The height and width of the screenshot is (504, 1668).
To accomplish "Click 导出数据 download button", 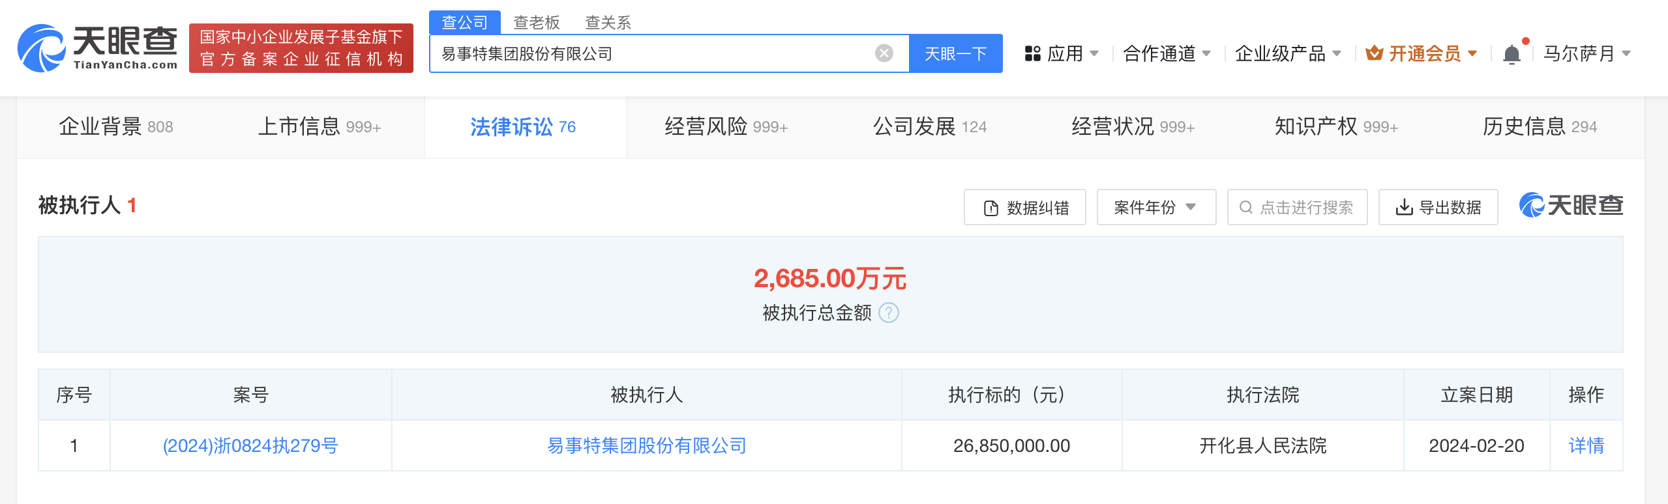I will [1438, 208].
